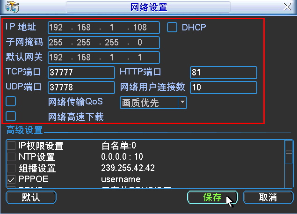Viewport: 297px width, 214px height.
Task: Open the 画质优先 dropdown arrow
Action: click(x=182, y=102)
